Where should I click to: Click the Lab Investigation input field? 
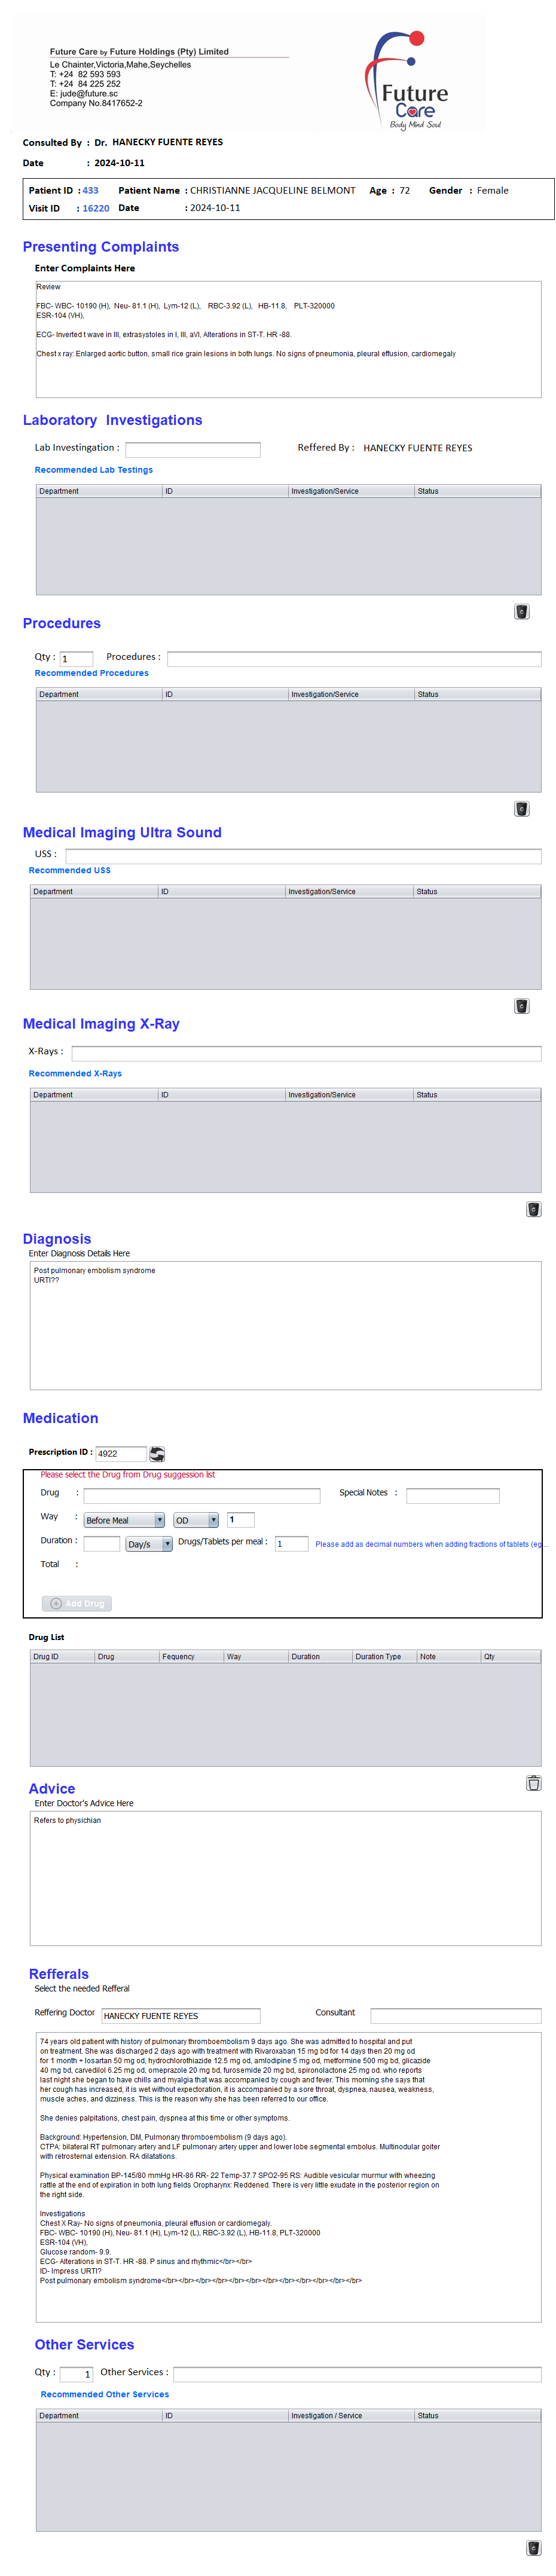(x=192, y=449)
